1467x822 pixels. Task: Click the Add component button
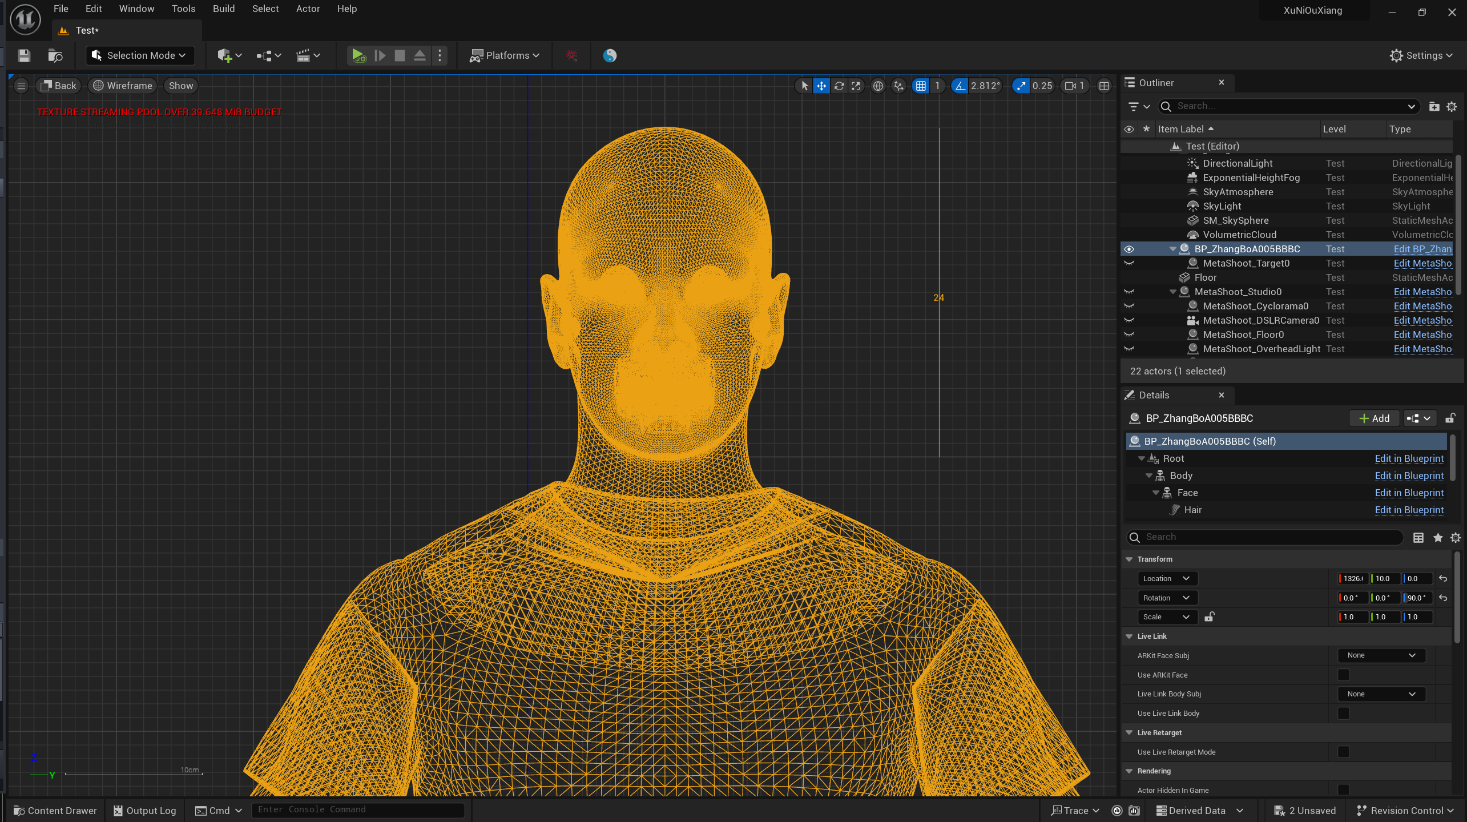pyautogui.click(x=1374, y=418)
